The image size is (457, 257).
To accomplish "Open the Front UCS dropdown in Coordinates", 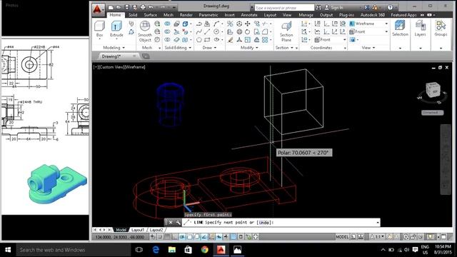I will 344,39.
